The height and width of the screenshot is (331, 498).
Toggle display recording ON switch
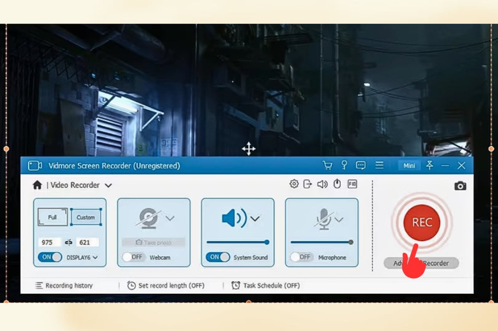(50, 257)
